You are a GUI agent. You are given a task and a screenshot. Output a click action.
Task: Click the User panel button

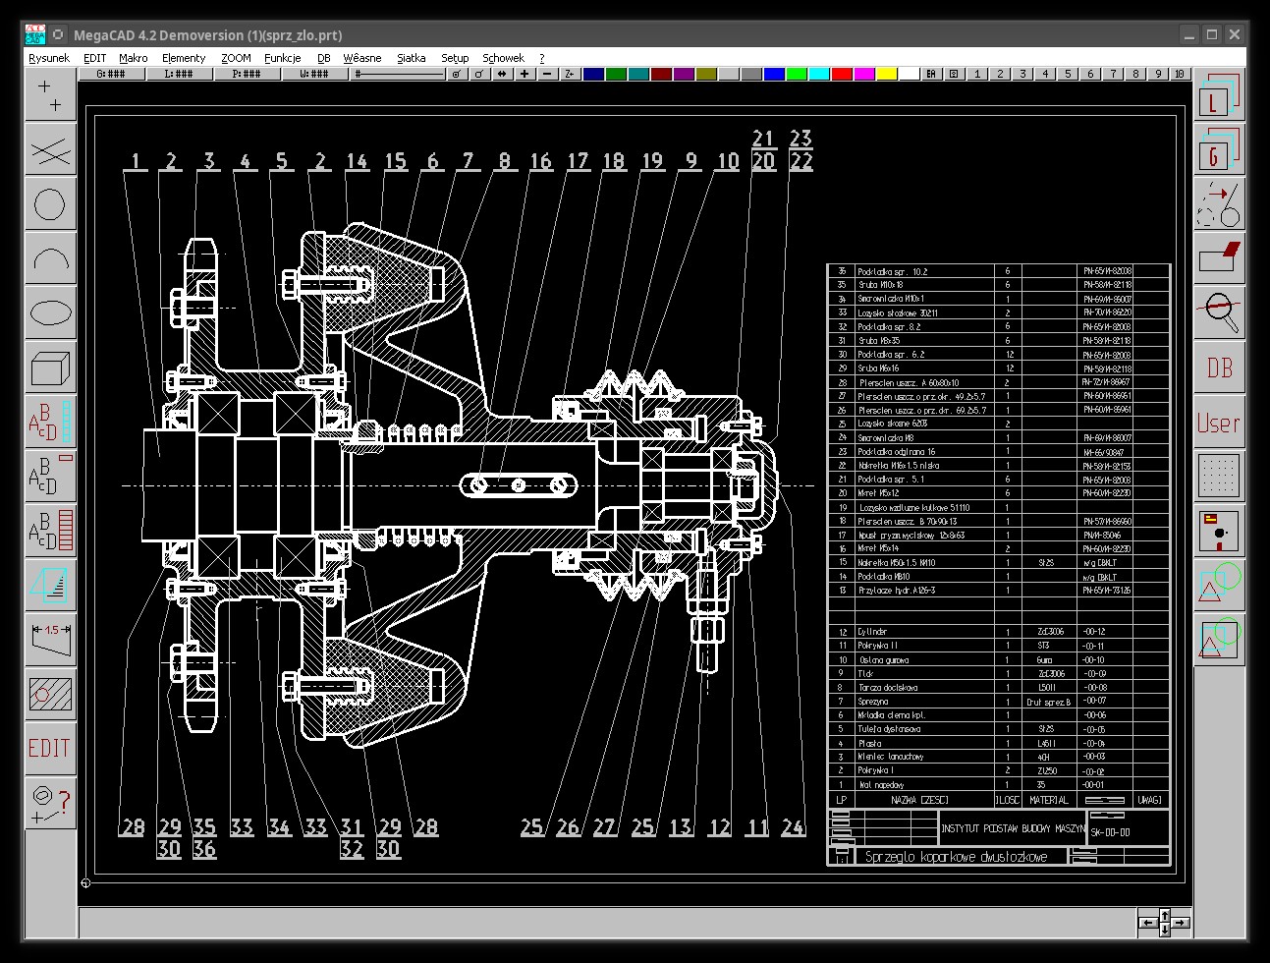1219,423
